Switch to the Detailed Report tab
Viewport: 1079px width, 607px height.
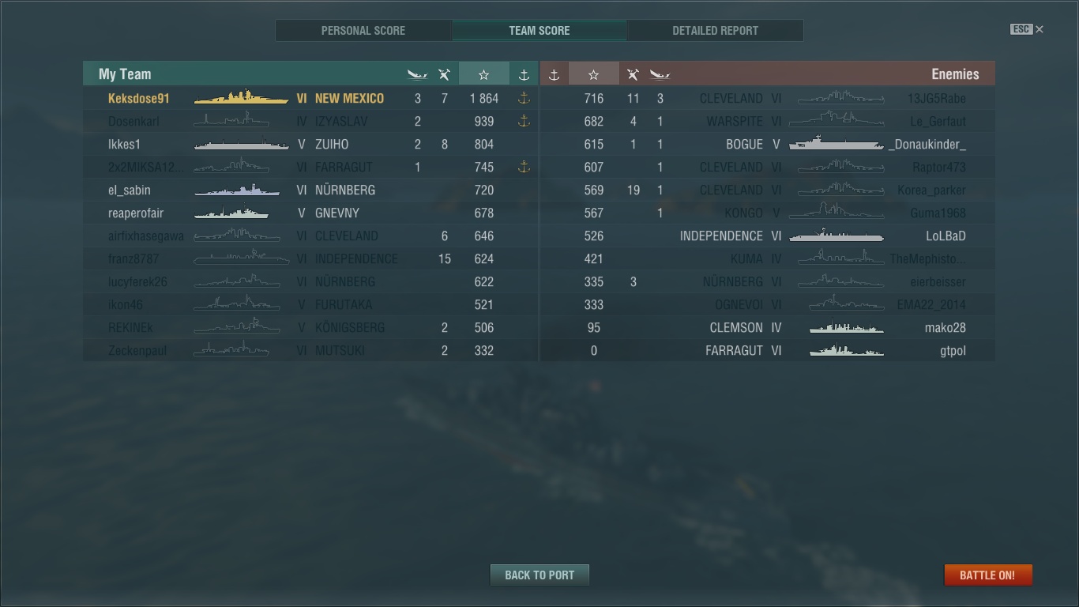[x=715, y=31]
